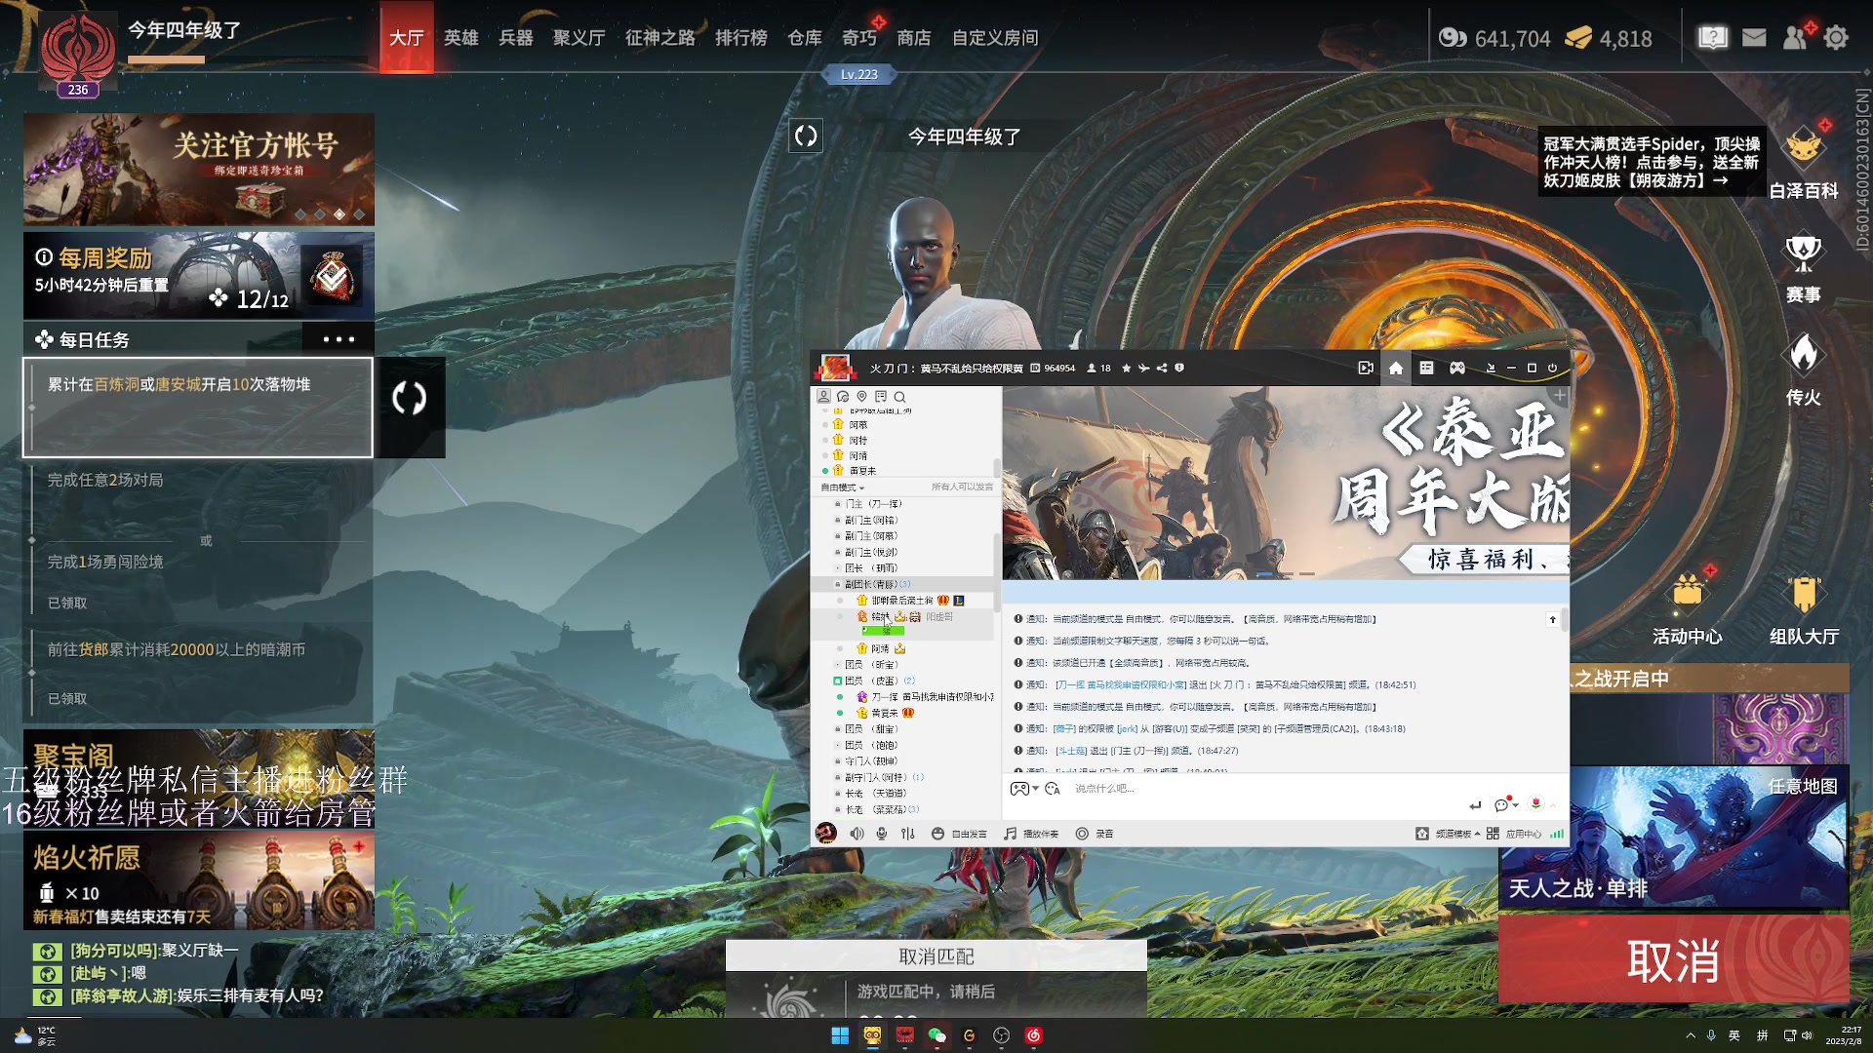Click the refresh daily task icon
The width and height of the screenshot is (1873, 1053).
click(x=410, y=399)
